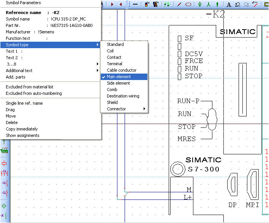The width and height of the screenshot is (269, 223).
Task: Click the SIMATIC S7-300 label on drawing
Action: pyautogui.click(x=204, y=165)
